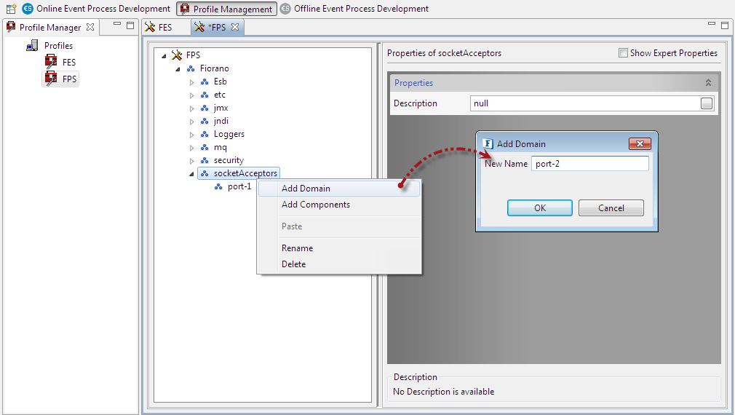Select the FPS profile in Profile Manager

click(61, 79)
